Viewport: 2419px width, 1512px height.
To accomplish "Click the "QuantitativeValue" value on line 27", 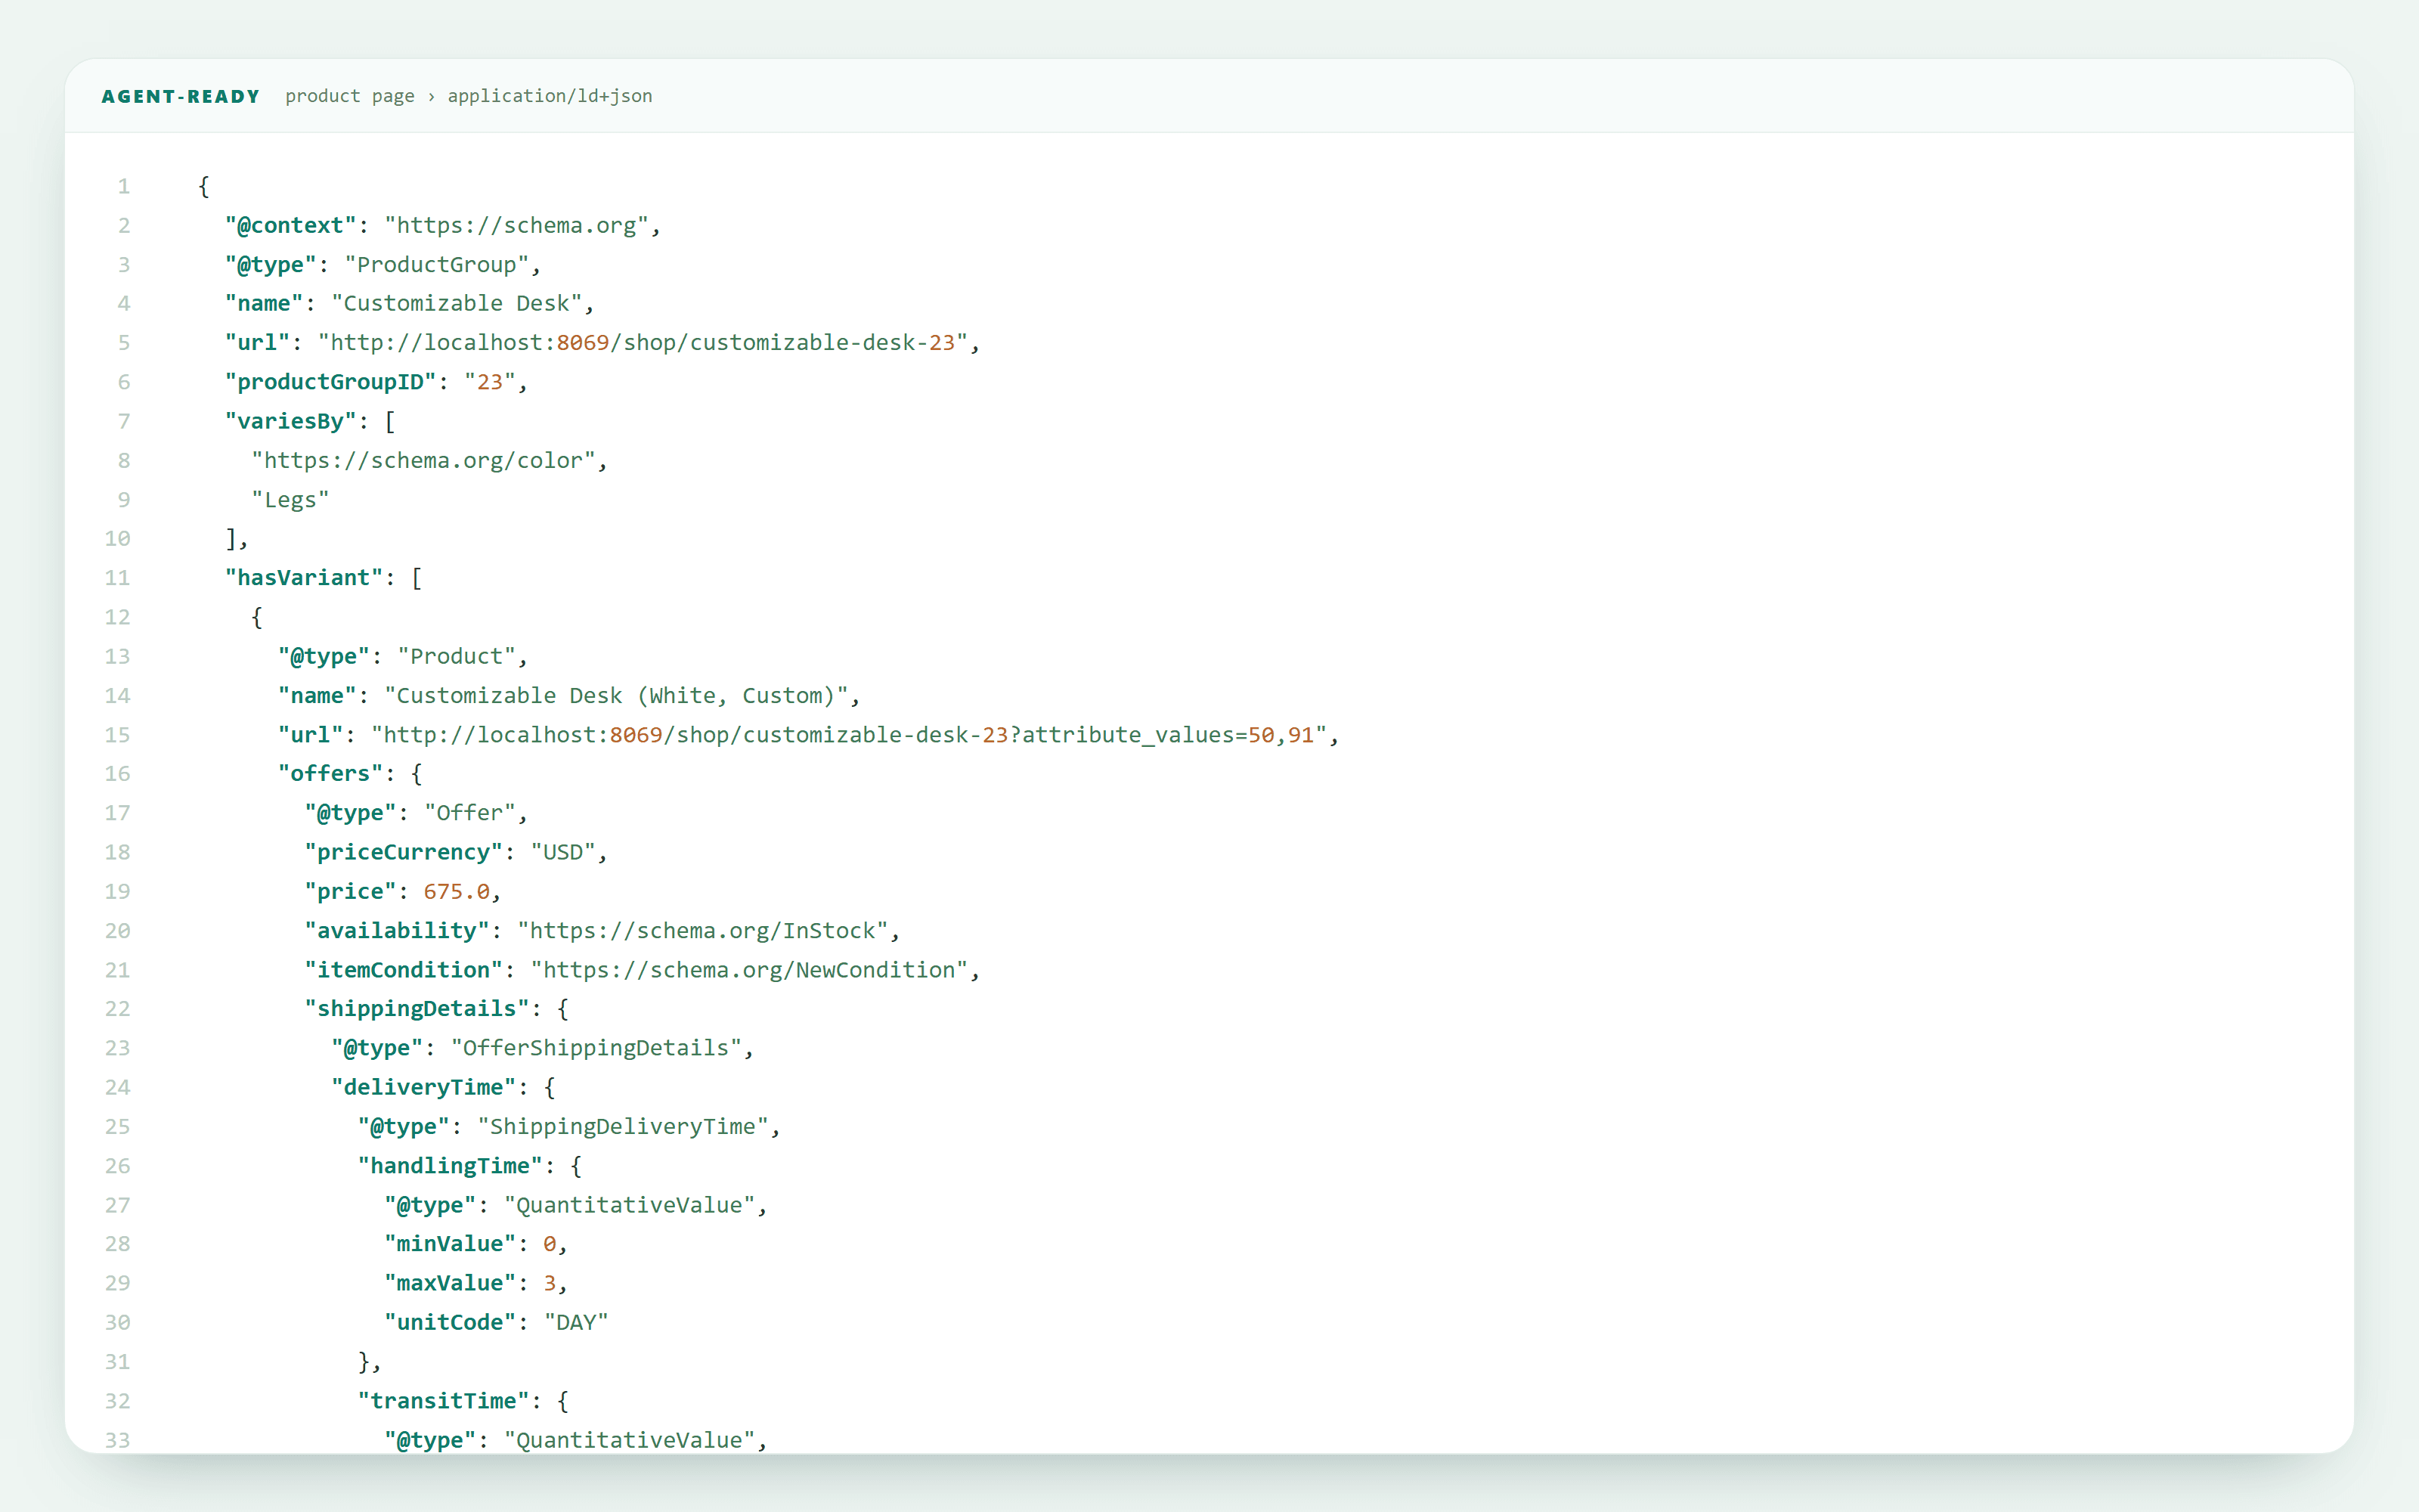I will (x=630, y=1204).
